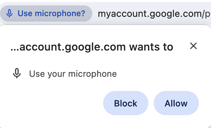Close the microphone permission prompt
Screen dimensions: 211x128
tap(193, 46)
